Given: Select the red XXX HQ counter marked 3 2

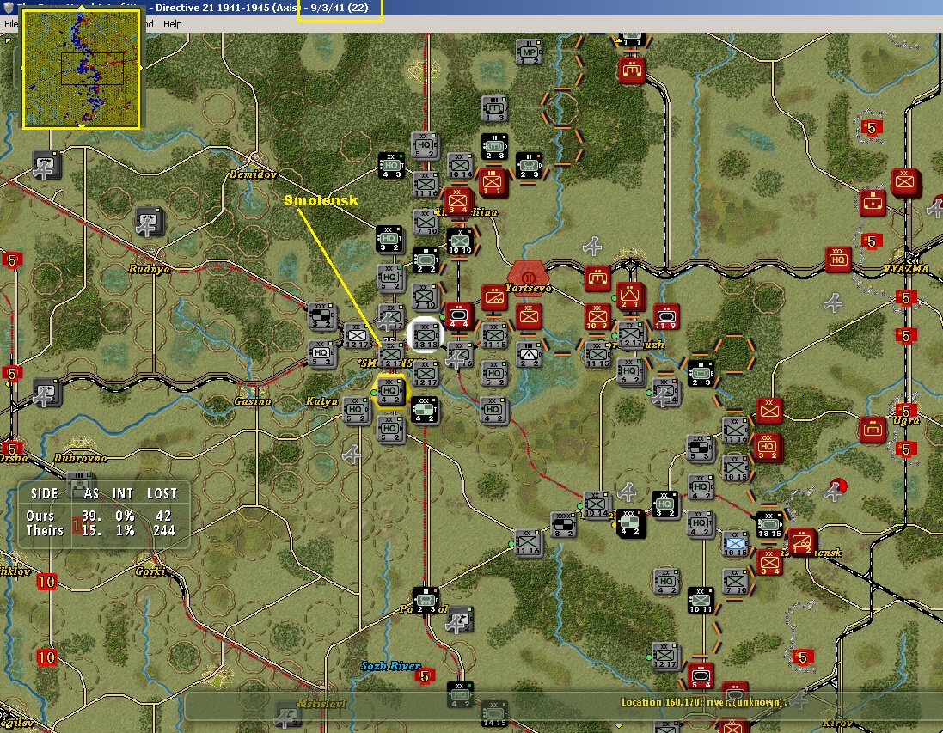Looking at the screenshot, I should pos(768,447).
